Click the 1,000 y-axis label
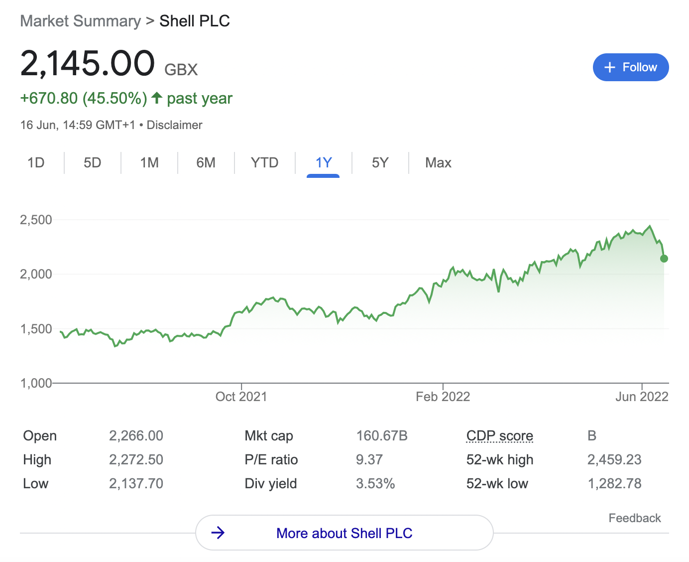This screenshot has width=689, height=562. (x=36, y=383)
